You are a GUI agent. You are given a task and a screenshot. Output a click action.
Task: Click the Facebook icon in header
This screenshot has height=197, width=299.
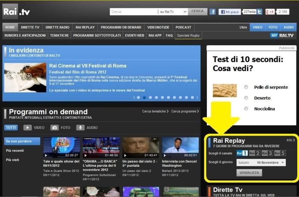213,12
